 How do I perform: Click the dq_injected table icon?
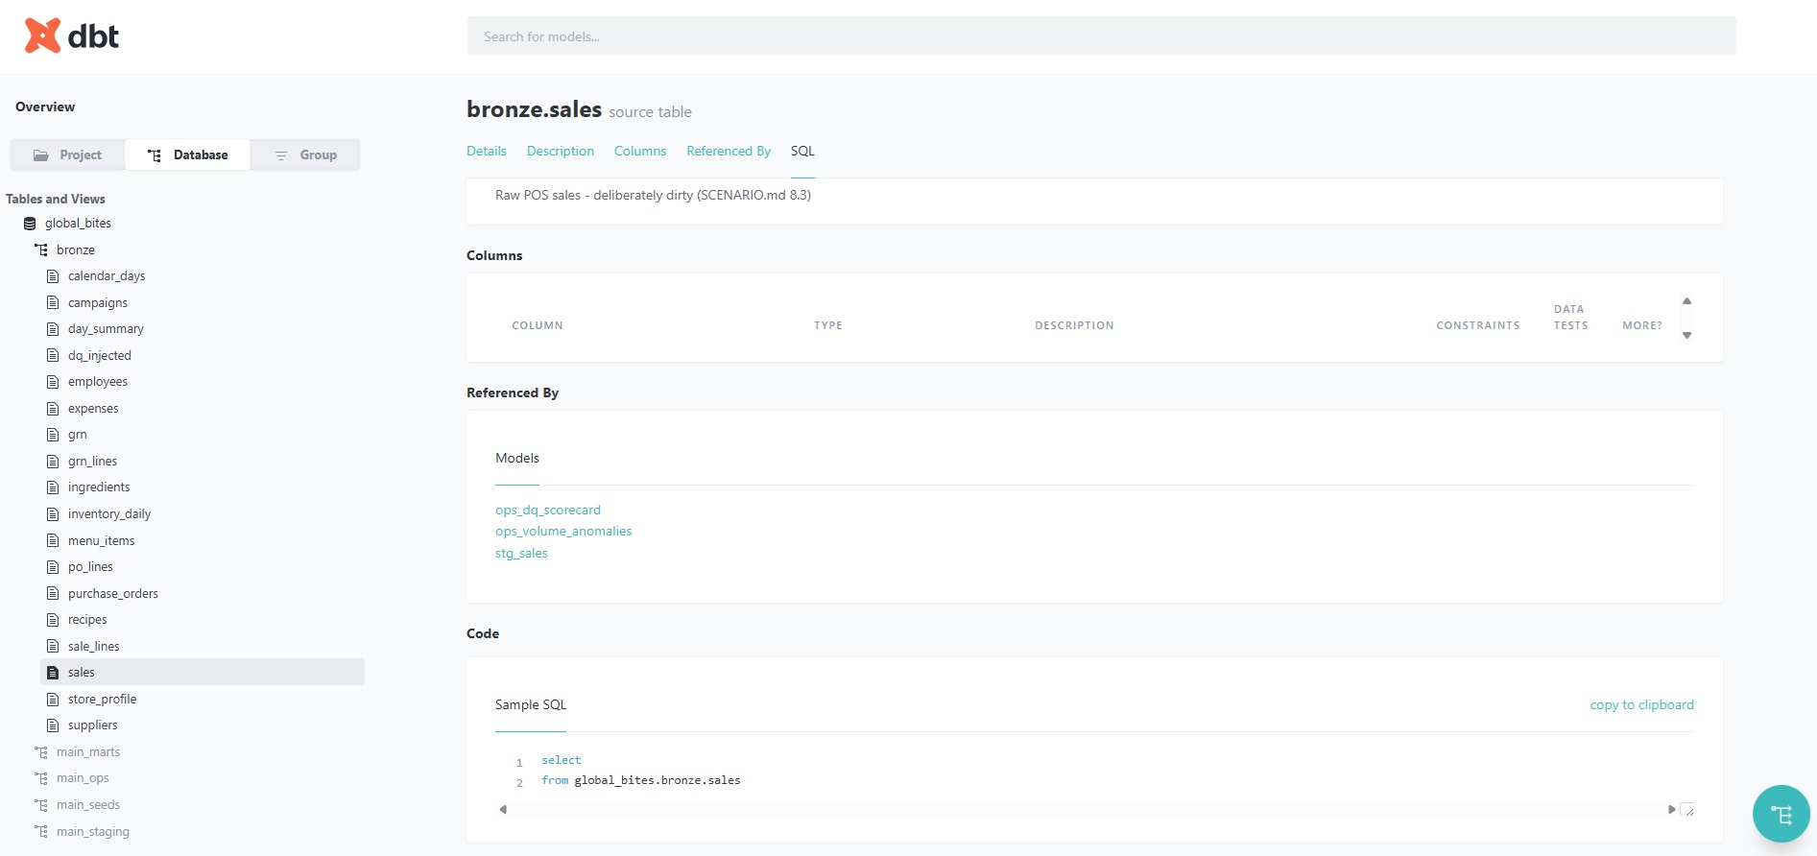tap(53, 355)
